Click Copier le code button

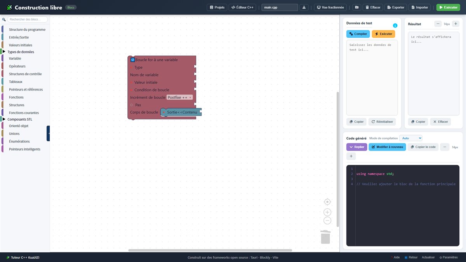click(423, 147)
